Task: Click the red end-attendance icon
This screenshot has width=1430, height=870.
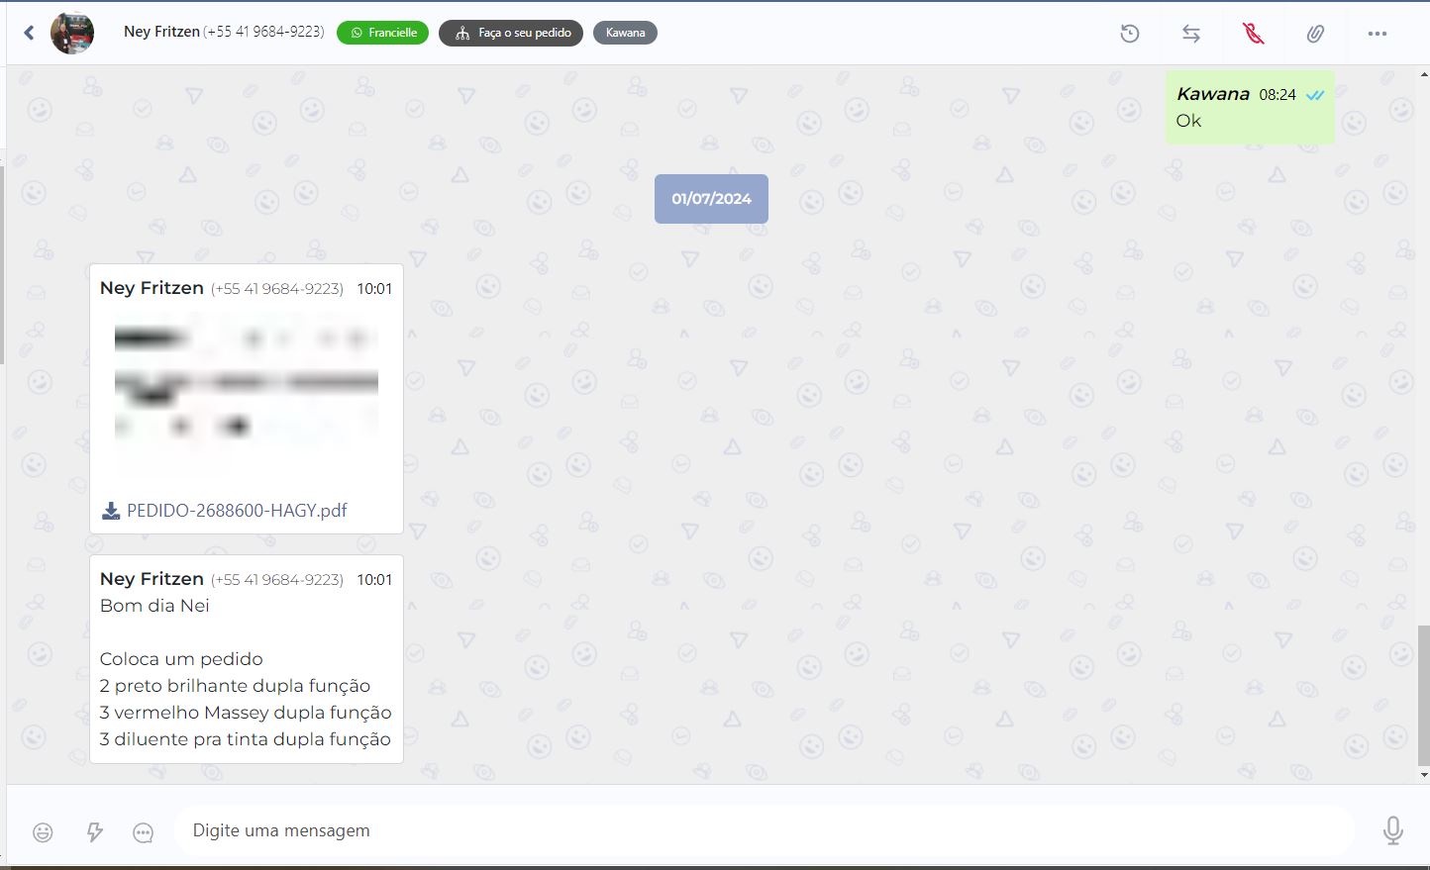Action: (1254, 34)
